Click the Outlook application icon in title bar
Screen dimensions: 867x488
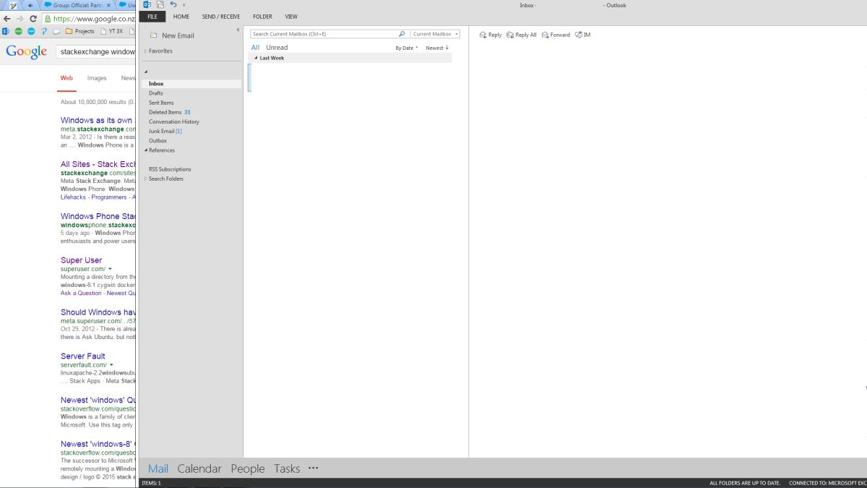click(147, 5)
